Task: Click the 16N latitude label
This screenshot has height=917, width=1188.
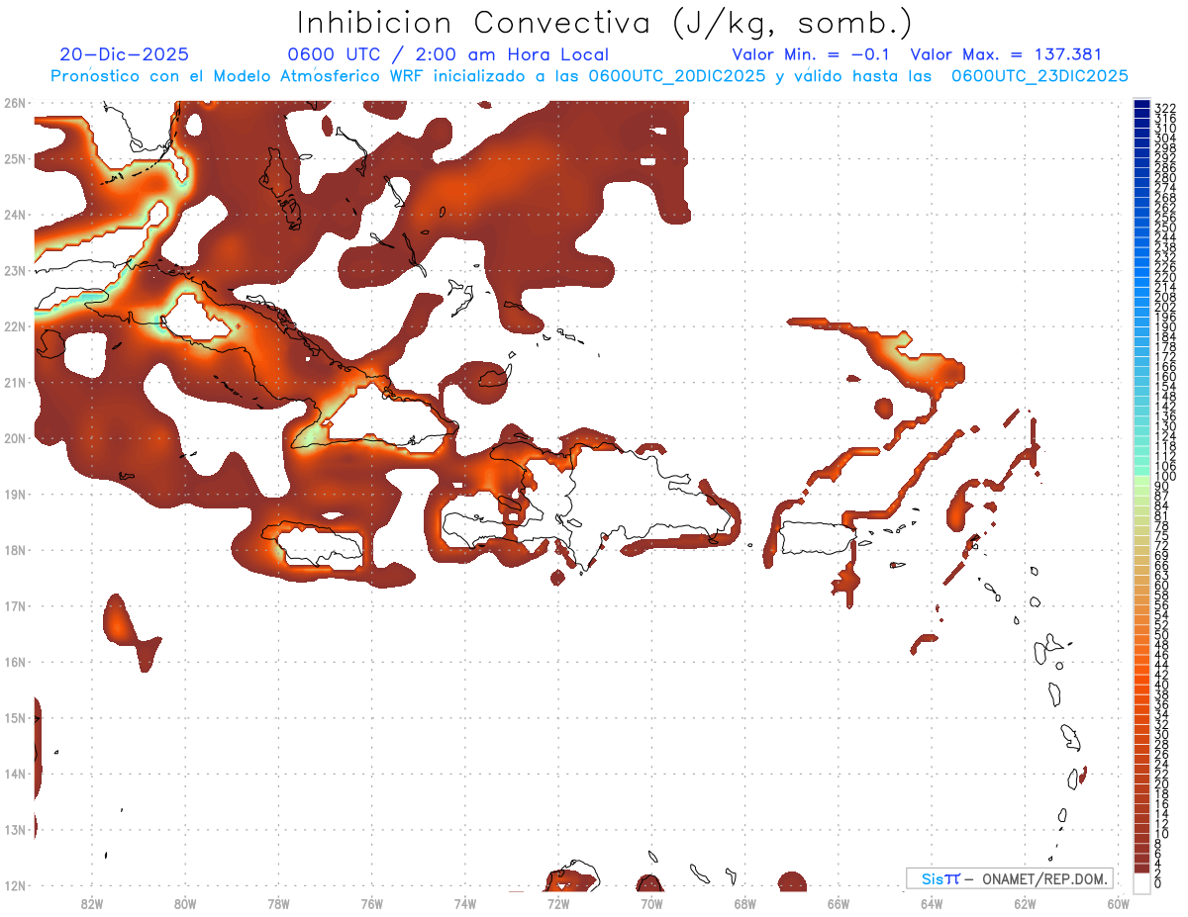Action: (15, 662)
